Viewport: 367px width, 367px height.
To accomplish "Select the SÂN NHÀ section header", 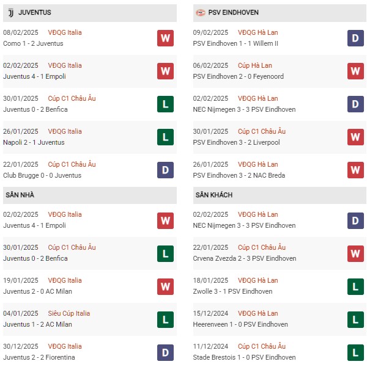I will pos(90,195).
